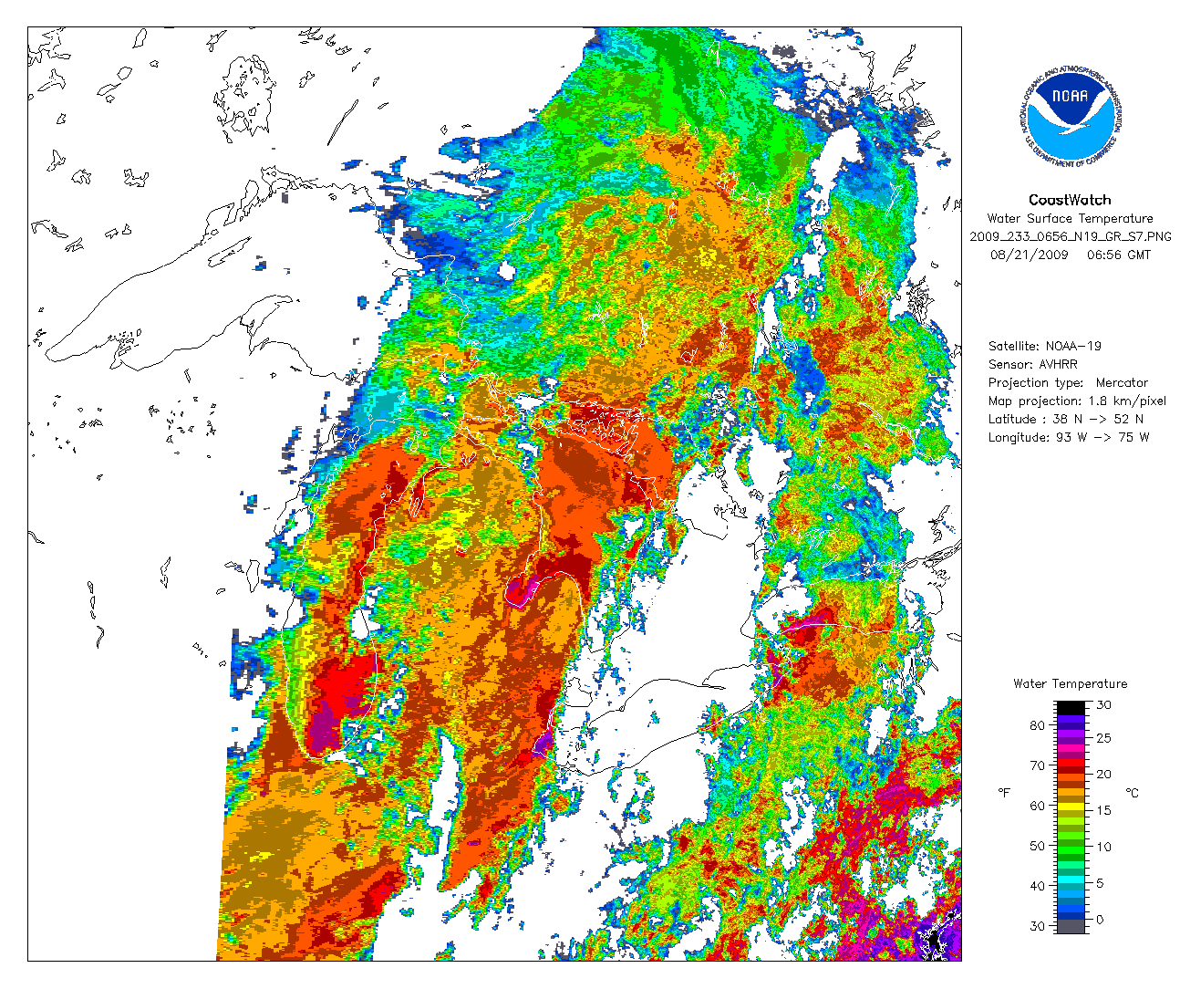Click the °F unit label
1180x989 pixels.
pyautogui.click(x=1004, y=793)
